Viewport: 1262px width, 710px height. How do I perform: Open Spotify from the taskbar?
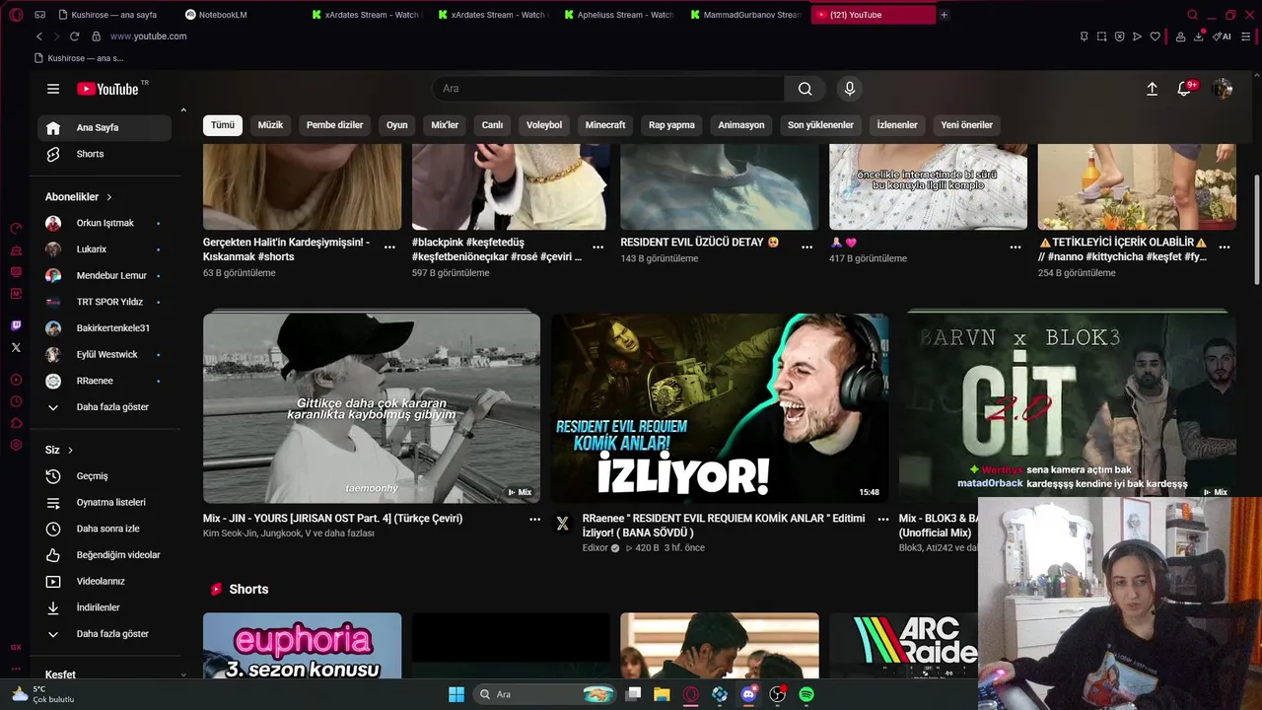click(806, 694)
